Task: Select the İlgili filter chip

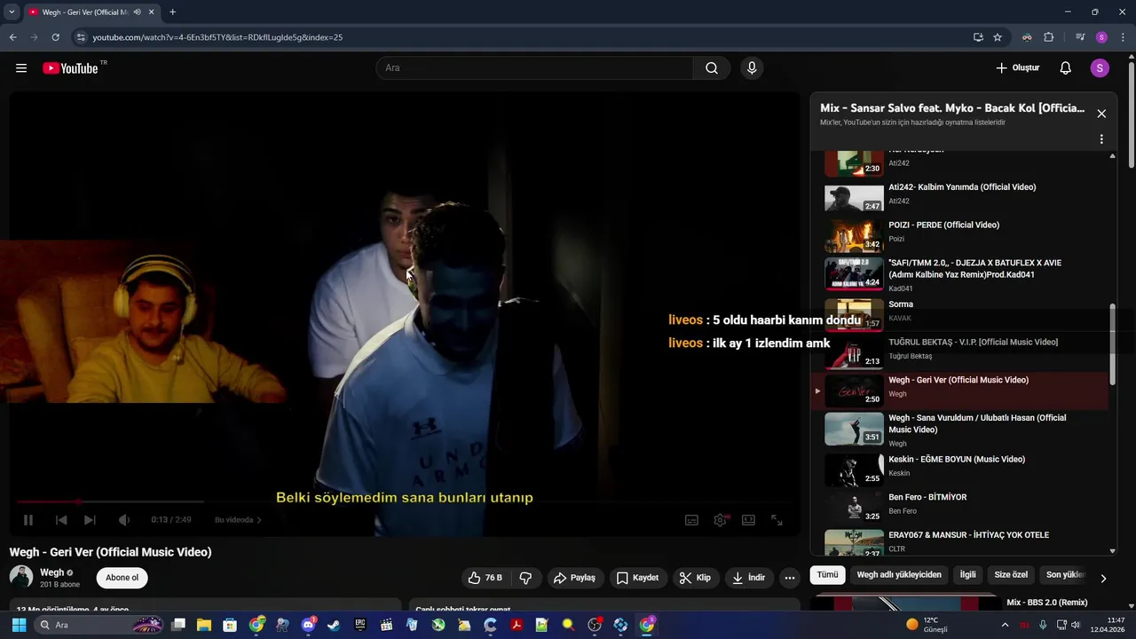Action: (967, 575)
